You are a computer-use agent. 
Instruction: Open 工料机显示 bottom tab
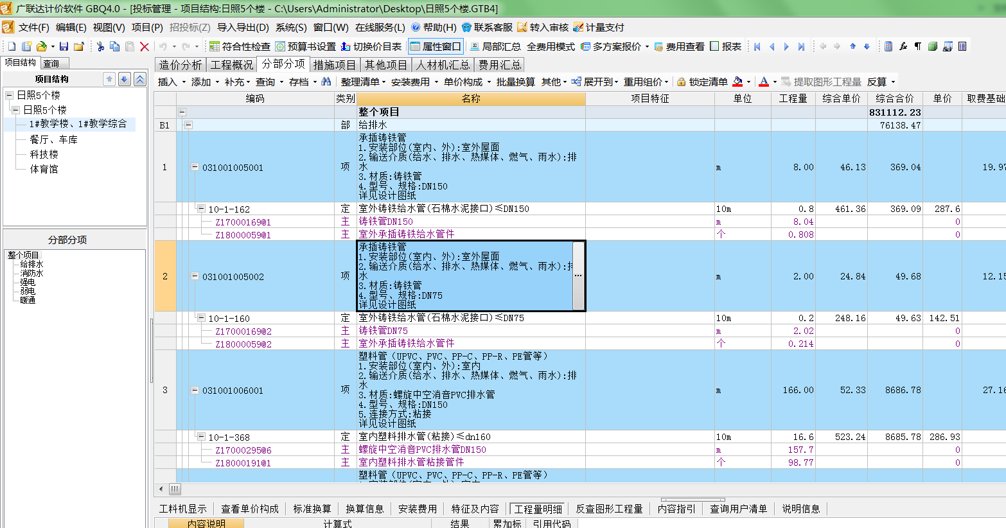coord(183,509)
